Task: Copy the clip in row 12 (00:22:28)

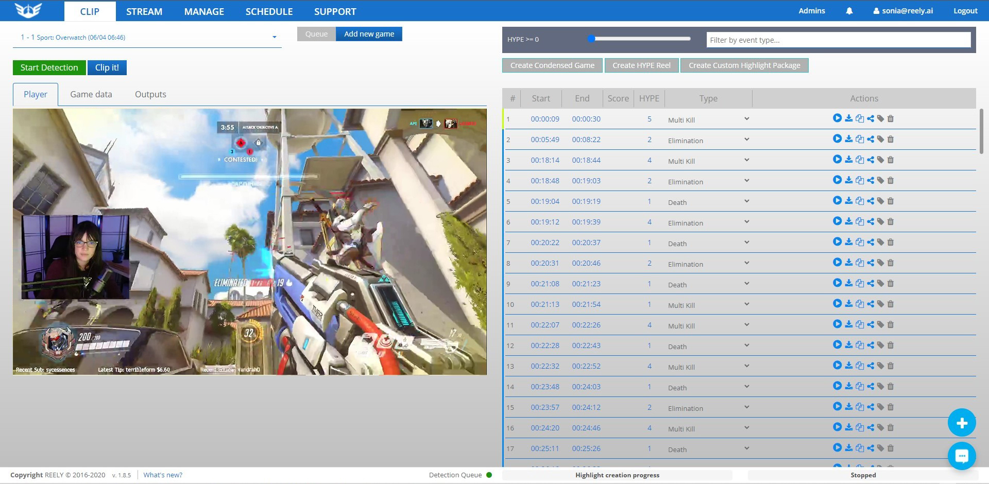Action: (x=859, y=345)
